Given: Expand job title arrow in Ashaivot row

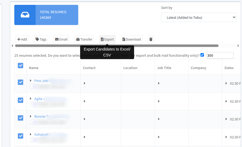Looking at the screenshot, I should point(159,137).
